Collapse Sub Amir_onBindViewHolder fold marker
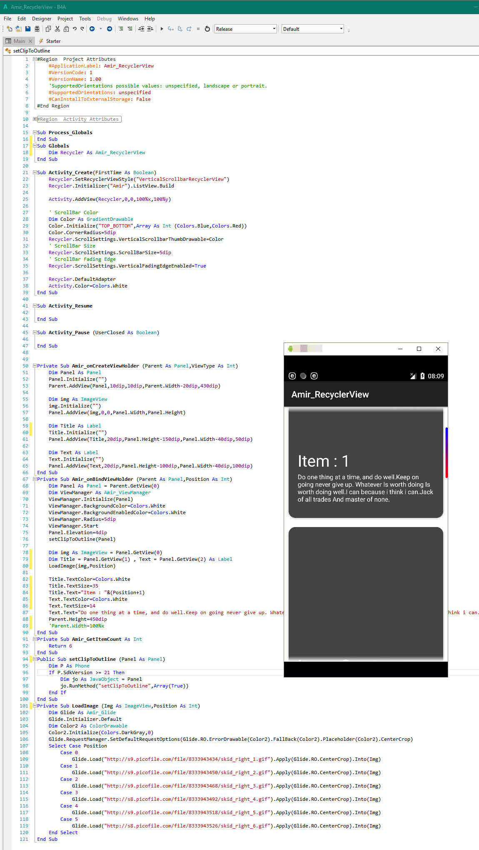 click(x=35, y=479)
